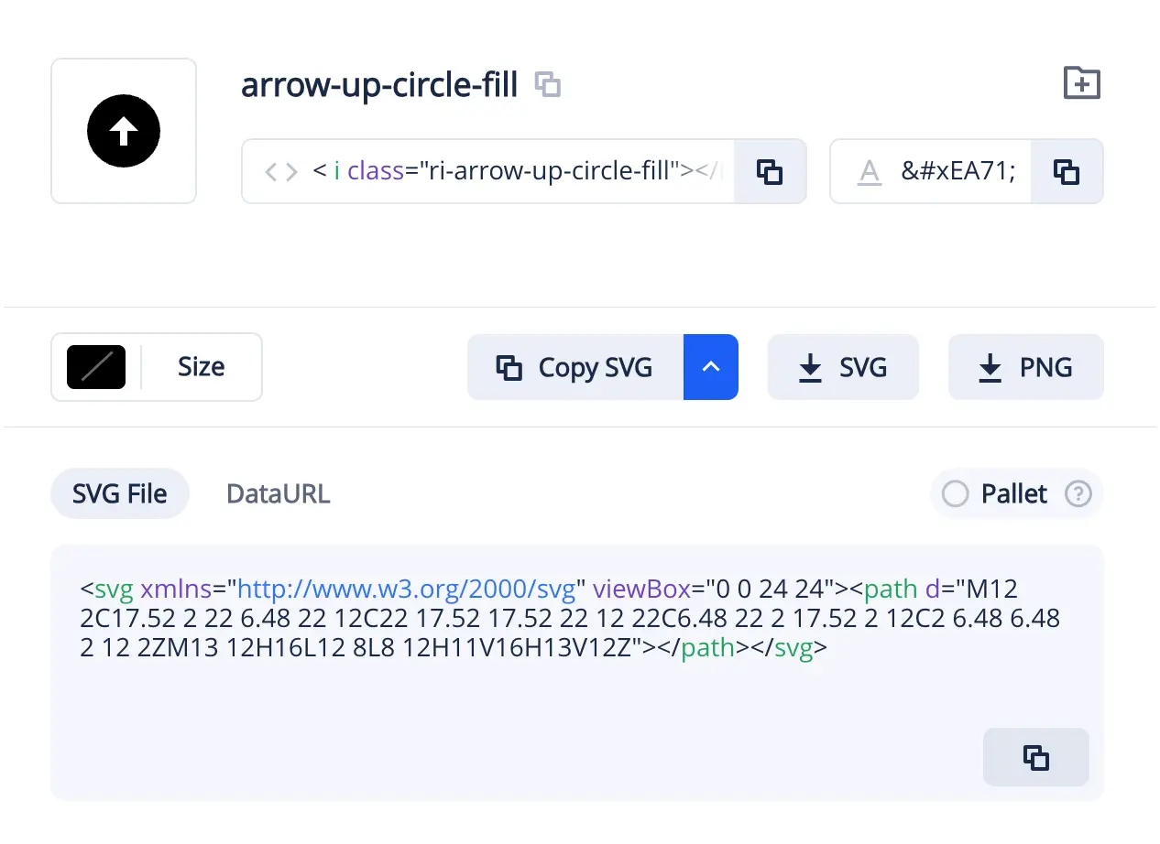Open the Size setting
Image resolution: width=1160 pixels, height=844 pixels.
pos(201,367)
